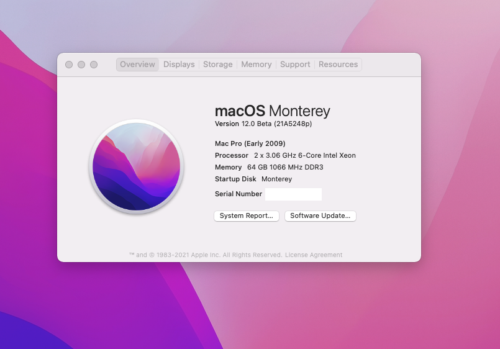The width and height of the screenshot is (500, 349).
Task: Click the Serial Number label
Action: 239,194
